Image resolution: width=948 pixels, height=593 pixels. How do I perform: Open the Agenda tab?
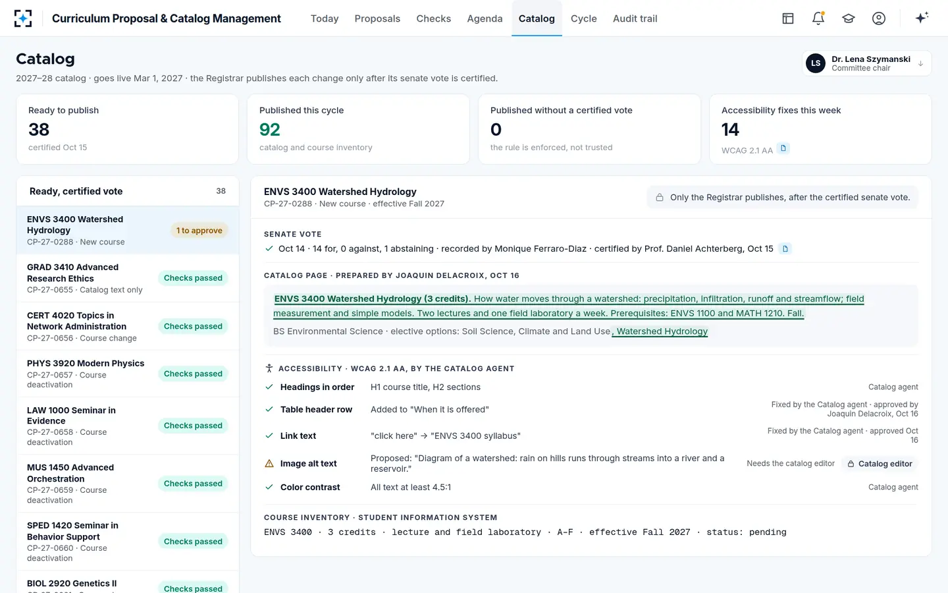click(485, 18)
